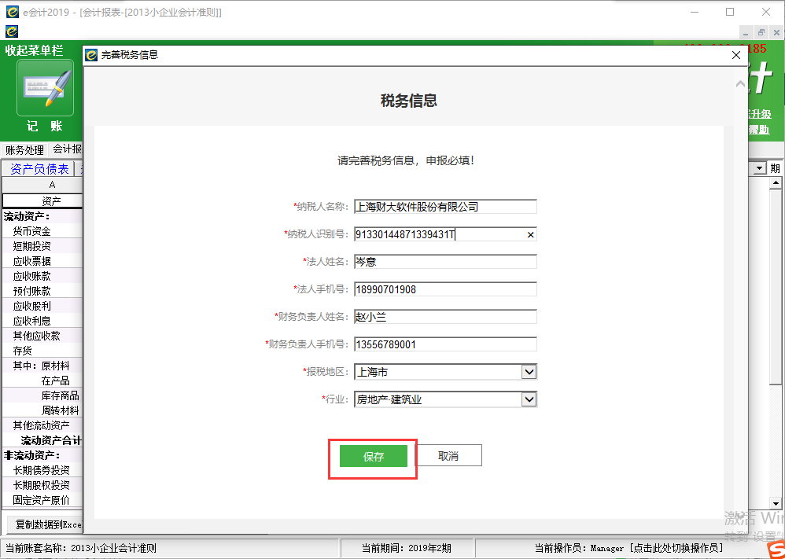Click the 法人姓名 input field
The image size is (785, 559).
click(445, 262)
